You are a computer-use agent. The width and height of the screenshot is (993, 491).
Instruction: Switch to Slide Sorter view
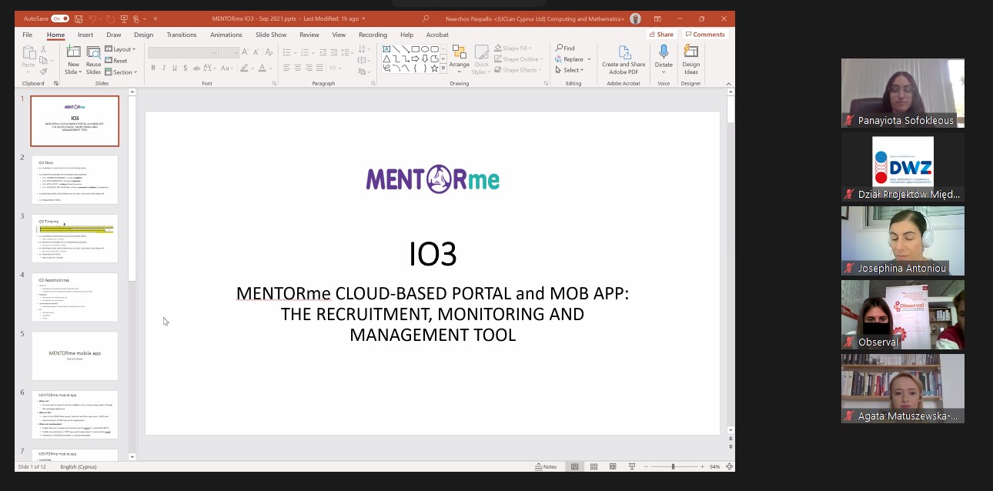click(593, 466)
